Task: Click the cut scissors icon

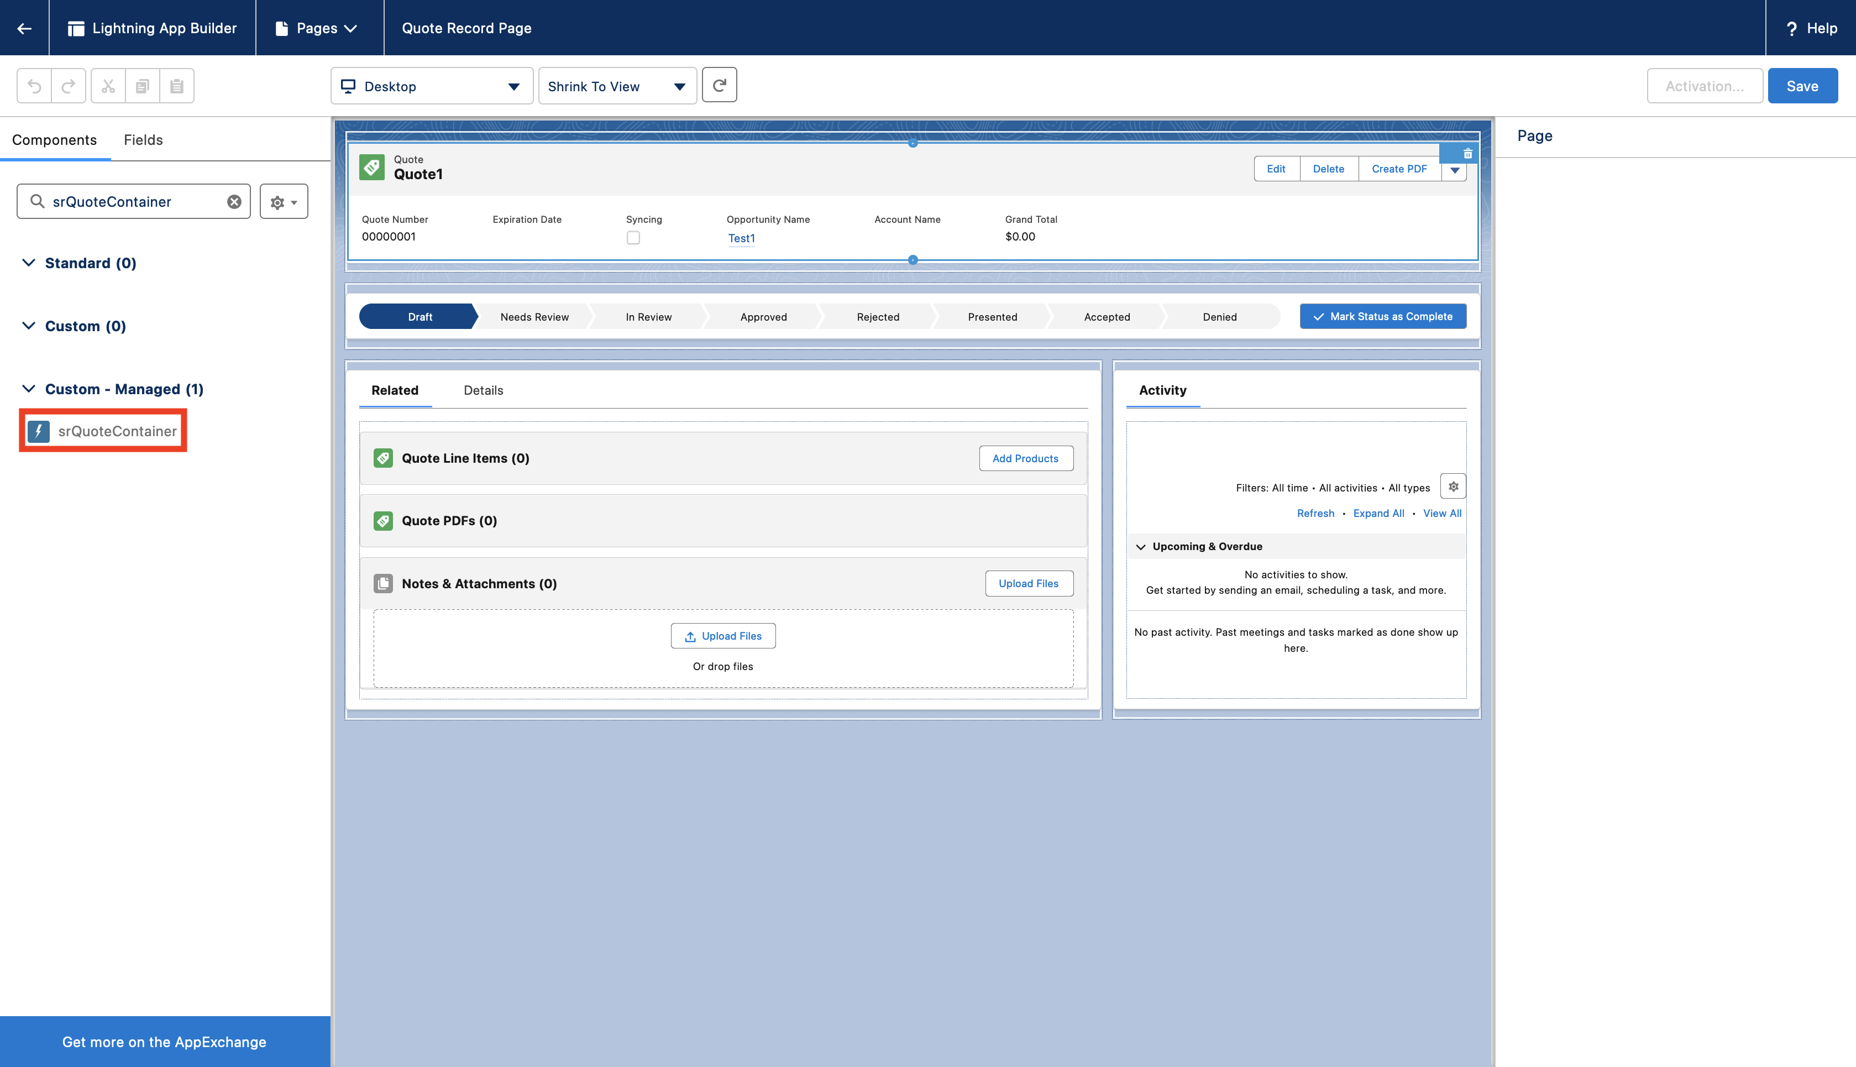Action: coord(108,86)
